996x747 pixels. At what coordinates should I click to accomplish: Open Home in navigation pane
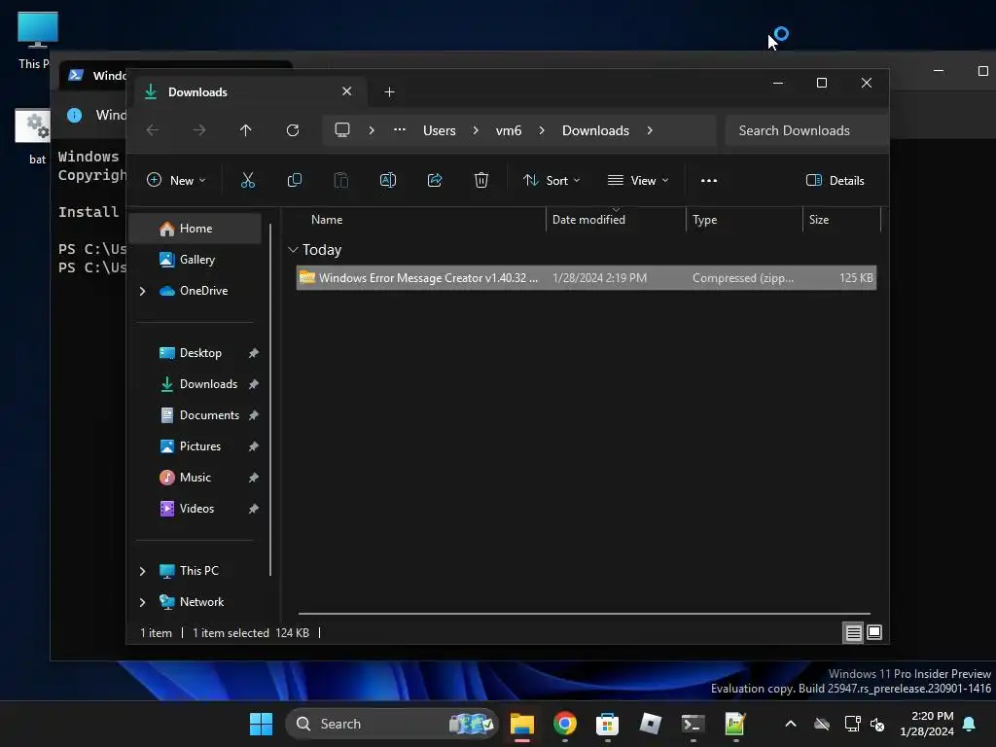pos(196,229)
